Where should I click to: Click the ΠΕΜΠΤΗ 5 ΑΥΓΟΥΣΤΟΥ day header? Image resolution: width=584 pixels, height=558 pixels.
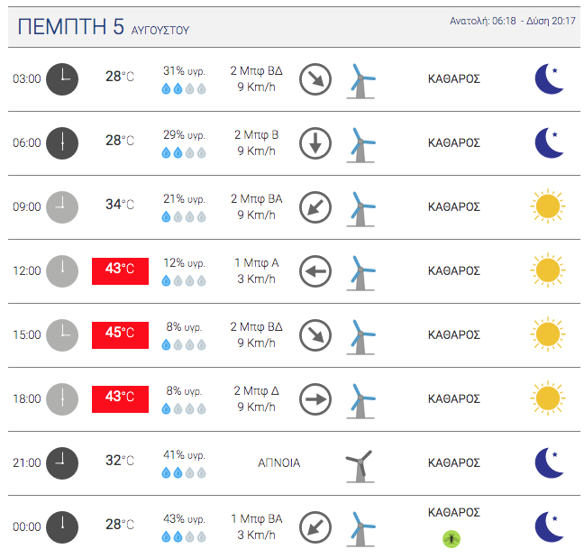pos(103,27)
